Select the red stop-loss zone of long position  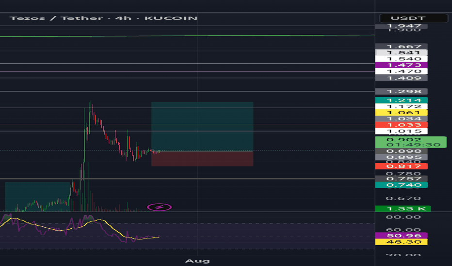tap(202, 159)
